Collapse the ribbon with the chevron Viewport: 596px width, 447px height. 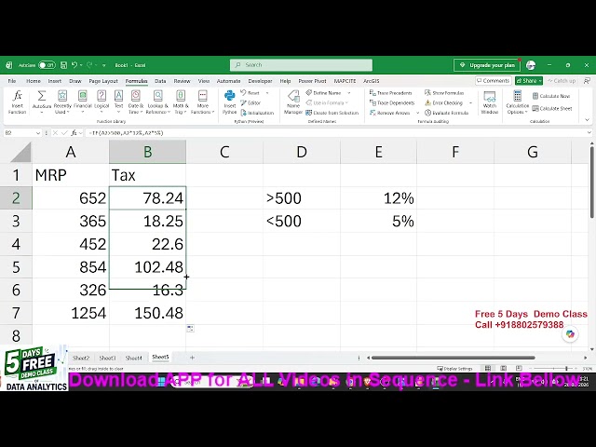pos(587,120)
